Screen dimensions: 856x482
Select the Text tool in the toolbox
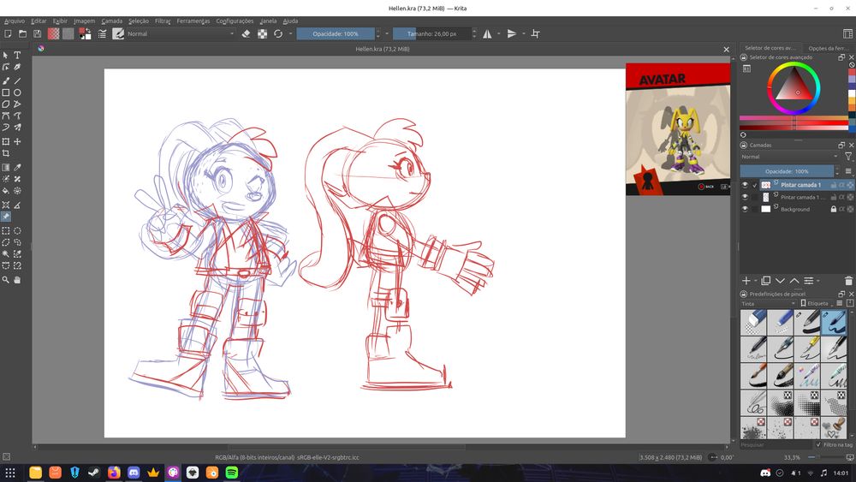(17, 55)
